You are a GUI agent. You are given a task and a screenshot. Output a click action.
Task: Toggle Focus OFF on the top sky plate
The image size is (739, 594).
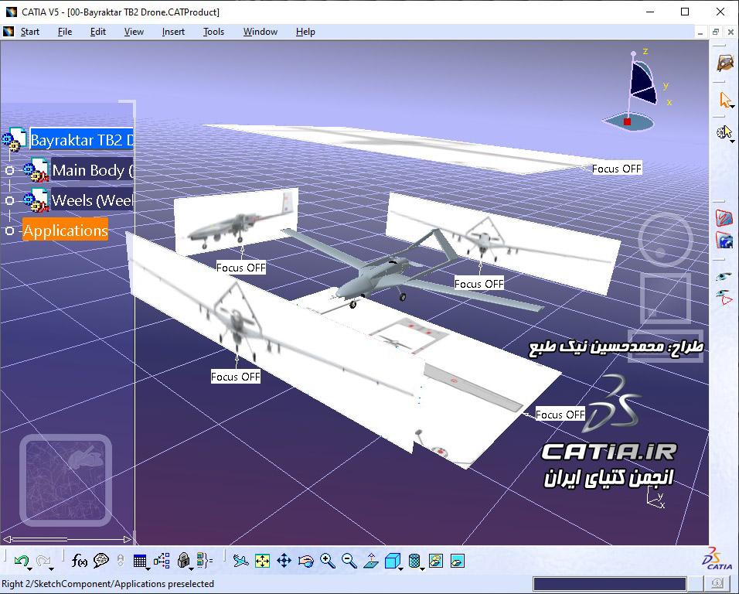616,169
